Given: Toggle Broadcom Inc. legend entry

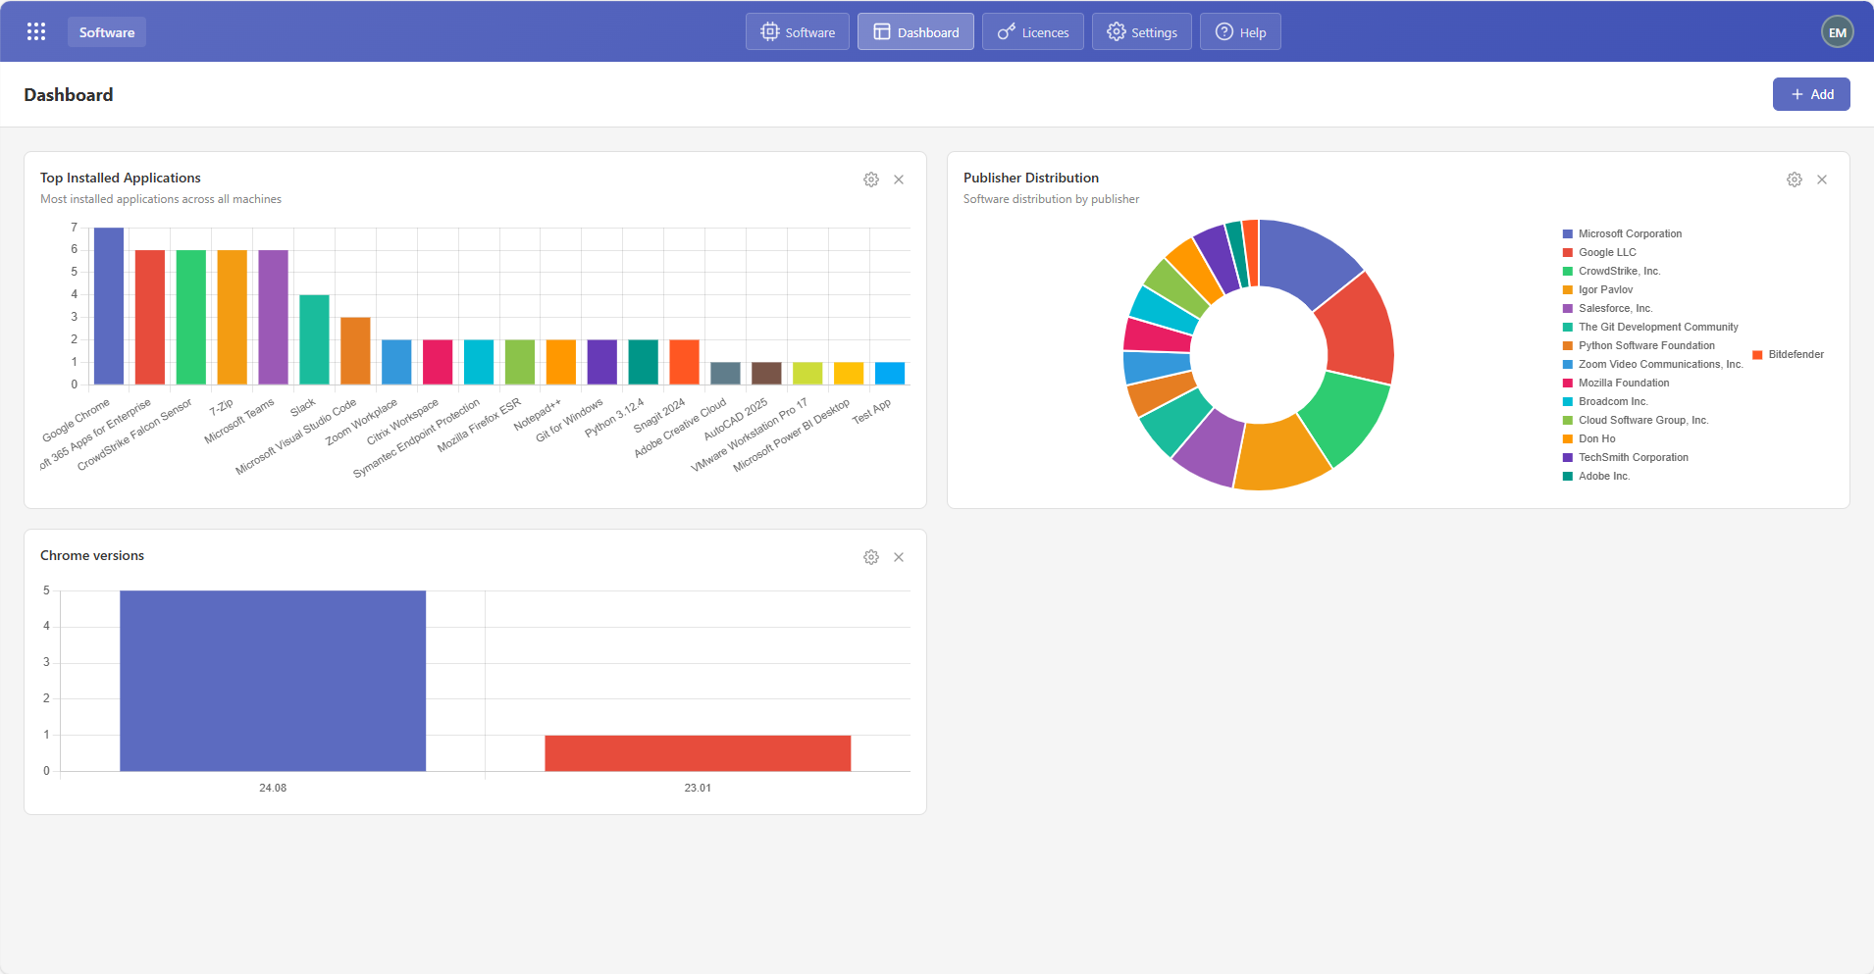Looking at the screenshot, I should click(1605, 402).
